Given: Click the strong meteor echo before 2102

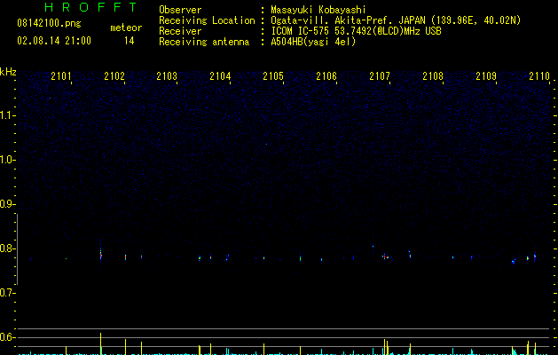Looking at the screenshot, I should click(101, 254).
